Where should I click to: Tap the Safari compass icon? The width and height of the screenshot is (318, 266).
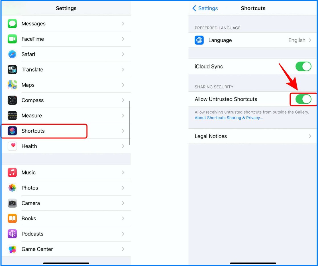click(12, 54)
